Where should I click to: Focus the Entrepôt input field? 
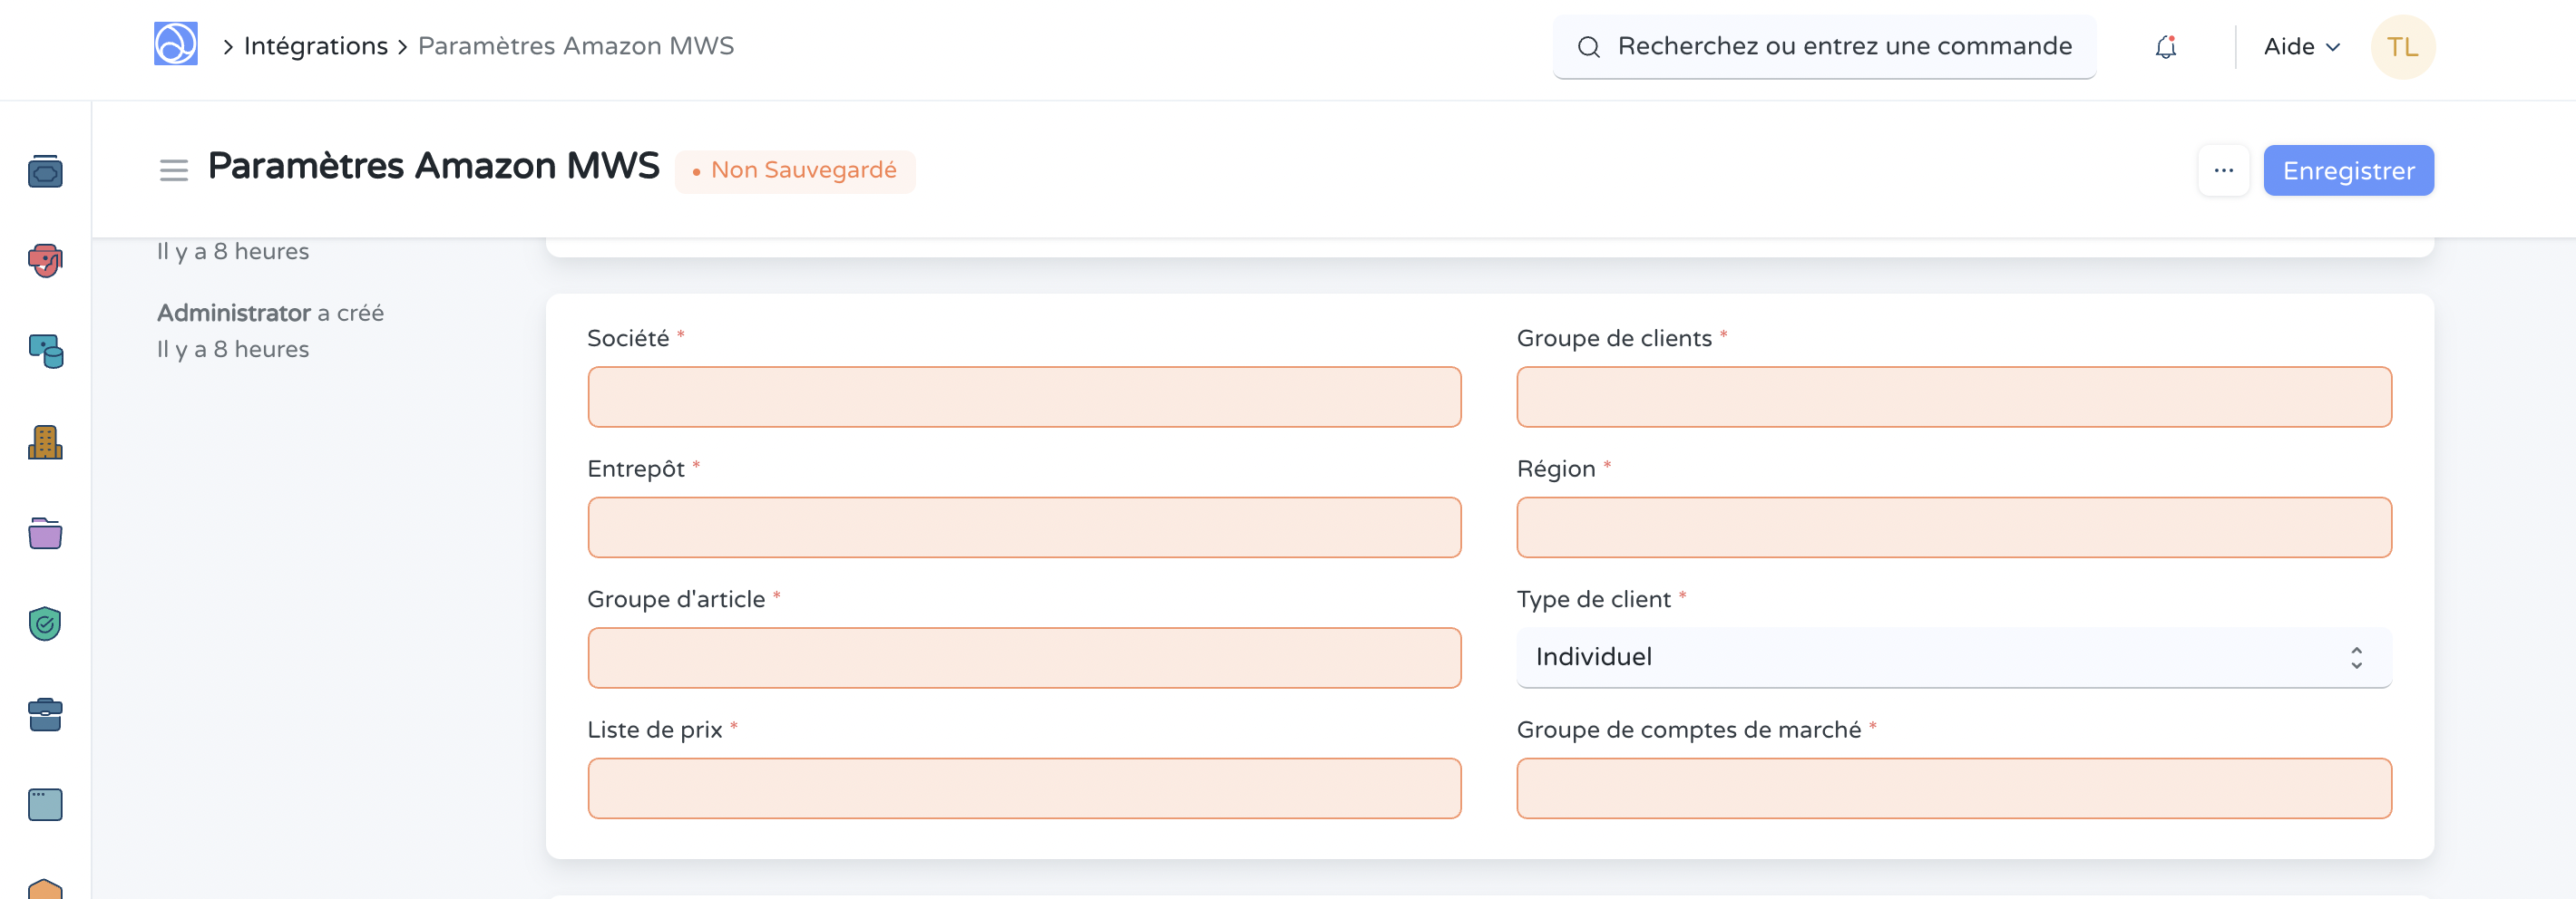pyautogui.click(x=1024, y=527)
